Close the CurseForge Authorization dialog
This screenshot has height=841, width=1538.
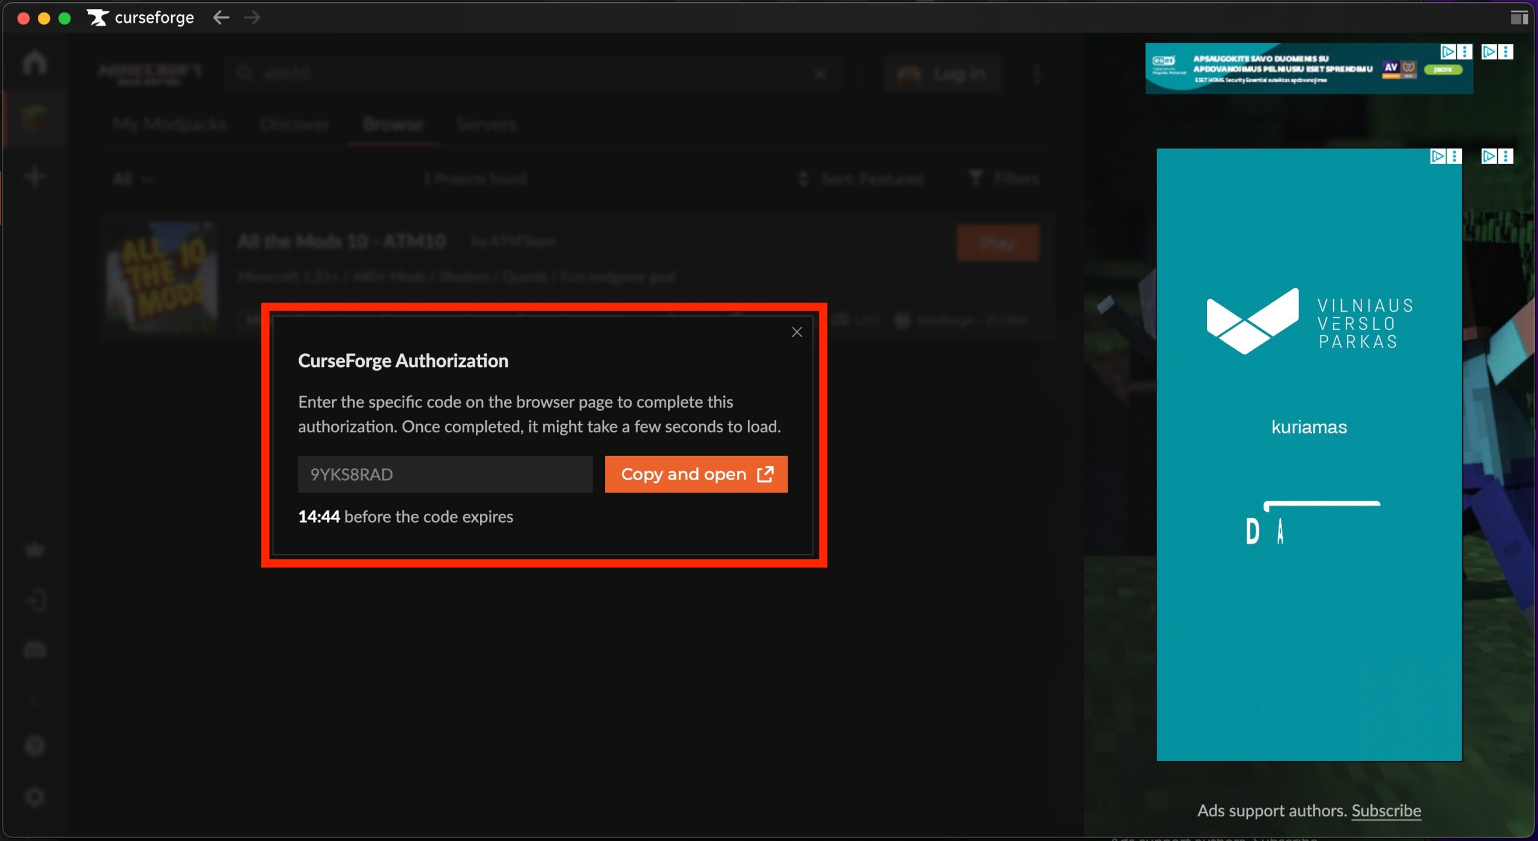[x=797, y=332]
